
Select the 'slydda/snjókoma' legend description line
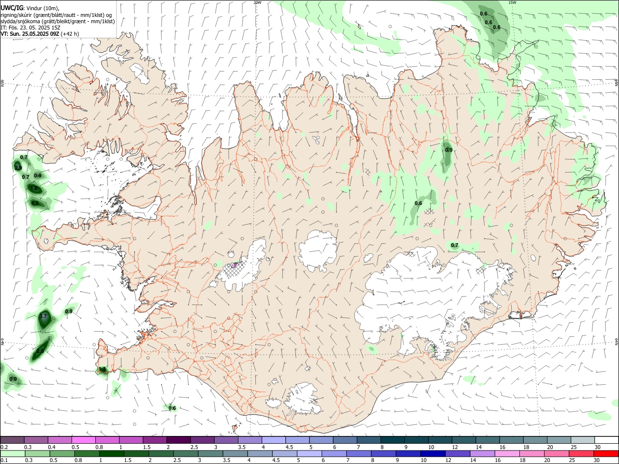(58, 21)
